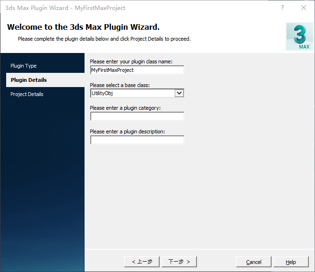Click the plugin class name field
This screenshot has width=315, height=272.
pos(137,70)
